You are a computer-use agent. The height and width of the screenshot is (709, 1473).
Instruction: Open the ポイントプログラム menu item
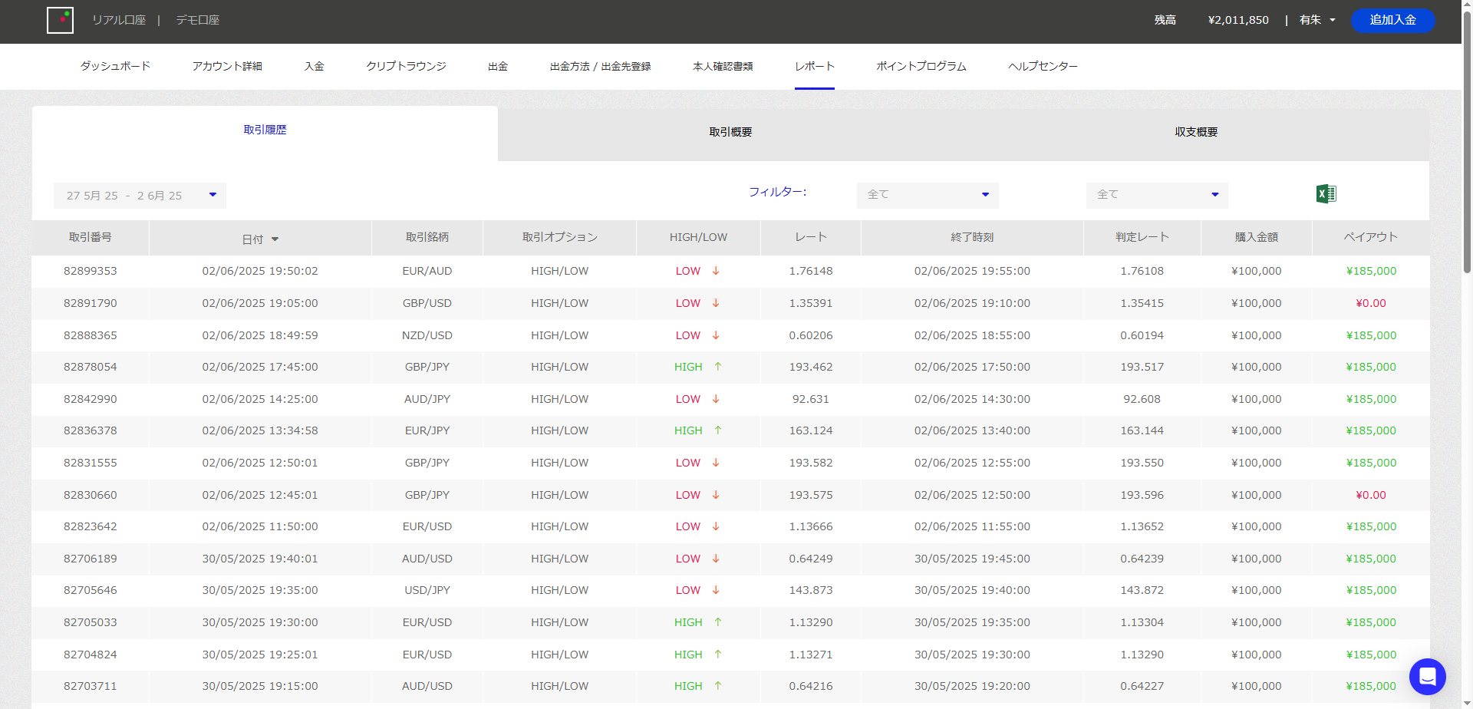(x=921, y=66)
